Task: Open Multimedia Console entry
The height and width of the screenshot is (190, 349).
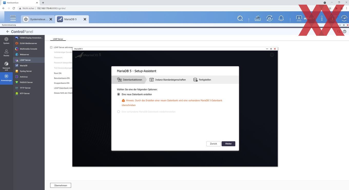Action: pyautogui.click(x=29, y=49)
